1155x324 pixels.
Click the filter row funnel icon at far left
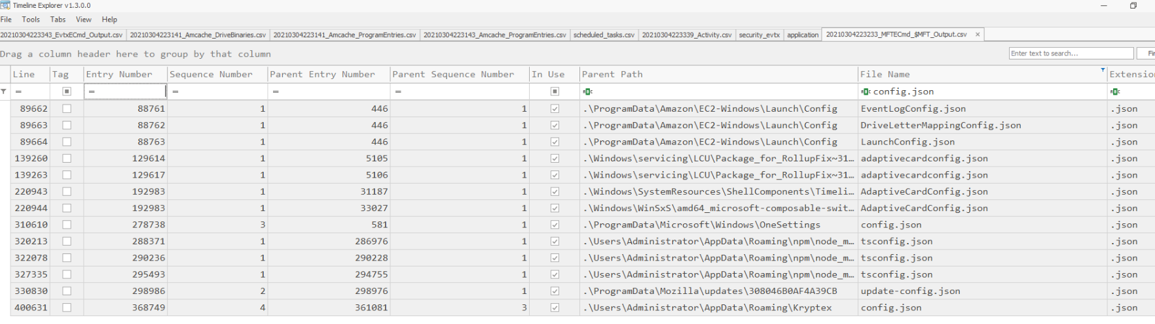pyautogui.click(x=4, y=91)
